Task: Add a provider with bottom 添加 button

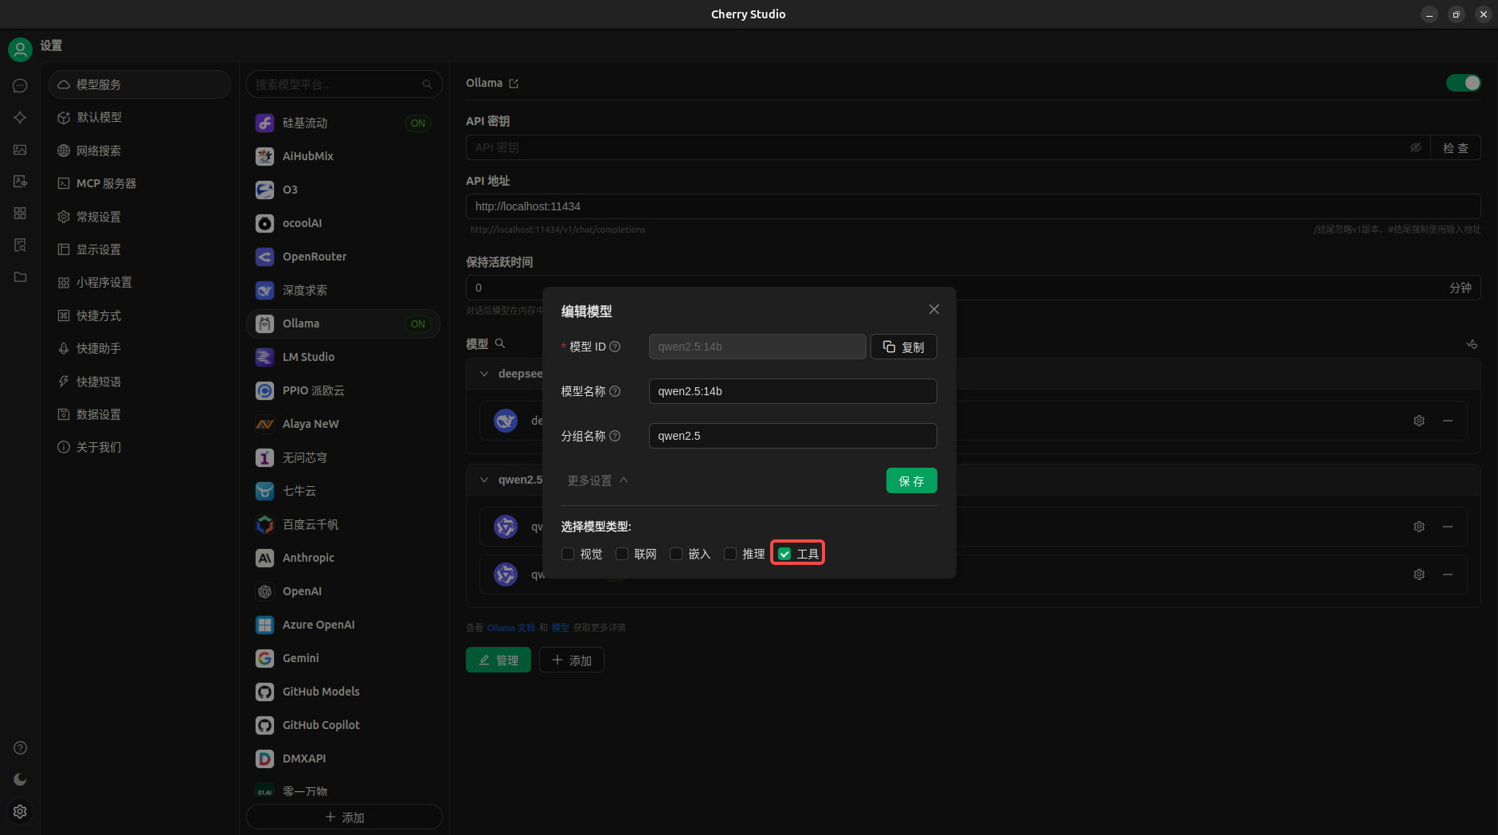Action: point(344,817)
